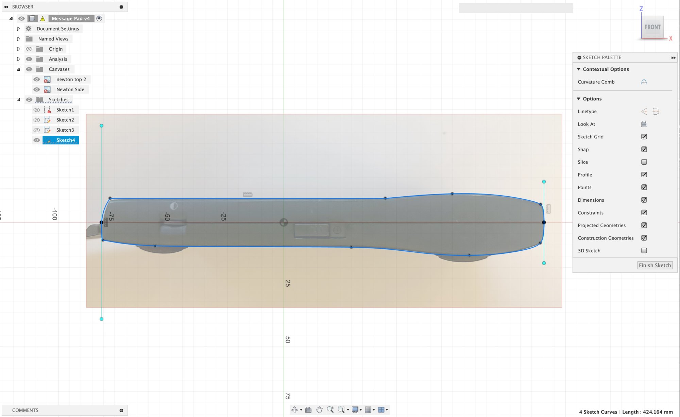Screen dimensions: 680x417
Task: Select Sketch2 in the browser tree
Action: point(65,120)
